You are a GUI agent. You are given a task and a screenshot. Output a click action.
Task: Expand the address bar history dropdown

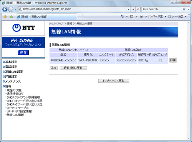128,9
